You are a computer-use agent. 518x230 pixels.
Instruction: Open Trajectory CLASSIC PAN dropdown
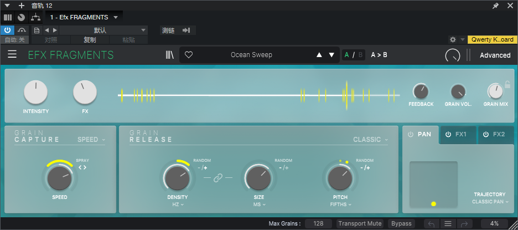pyautogui.click(x=490, y=202)
